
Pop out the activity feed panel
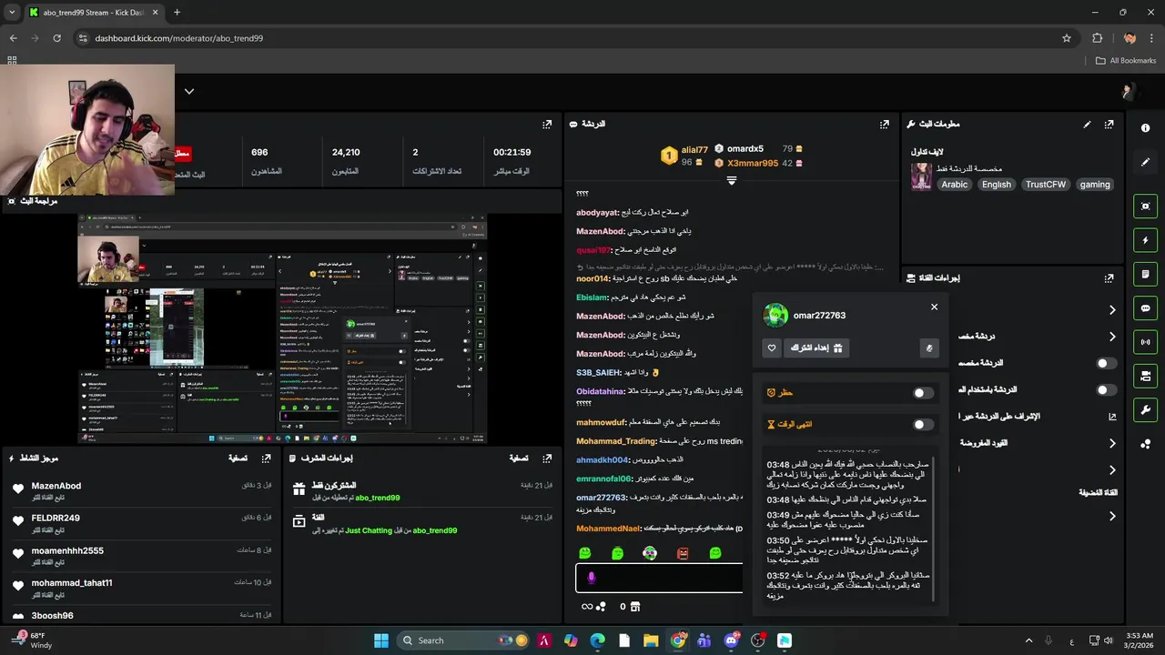(266, 458)
